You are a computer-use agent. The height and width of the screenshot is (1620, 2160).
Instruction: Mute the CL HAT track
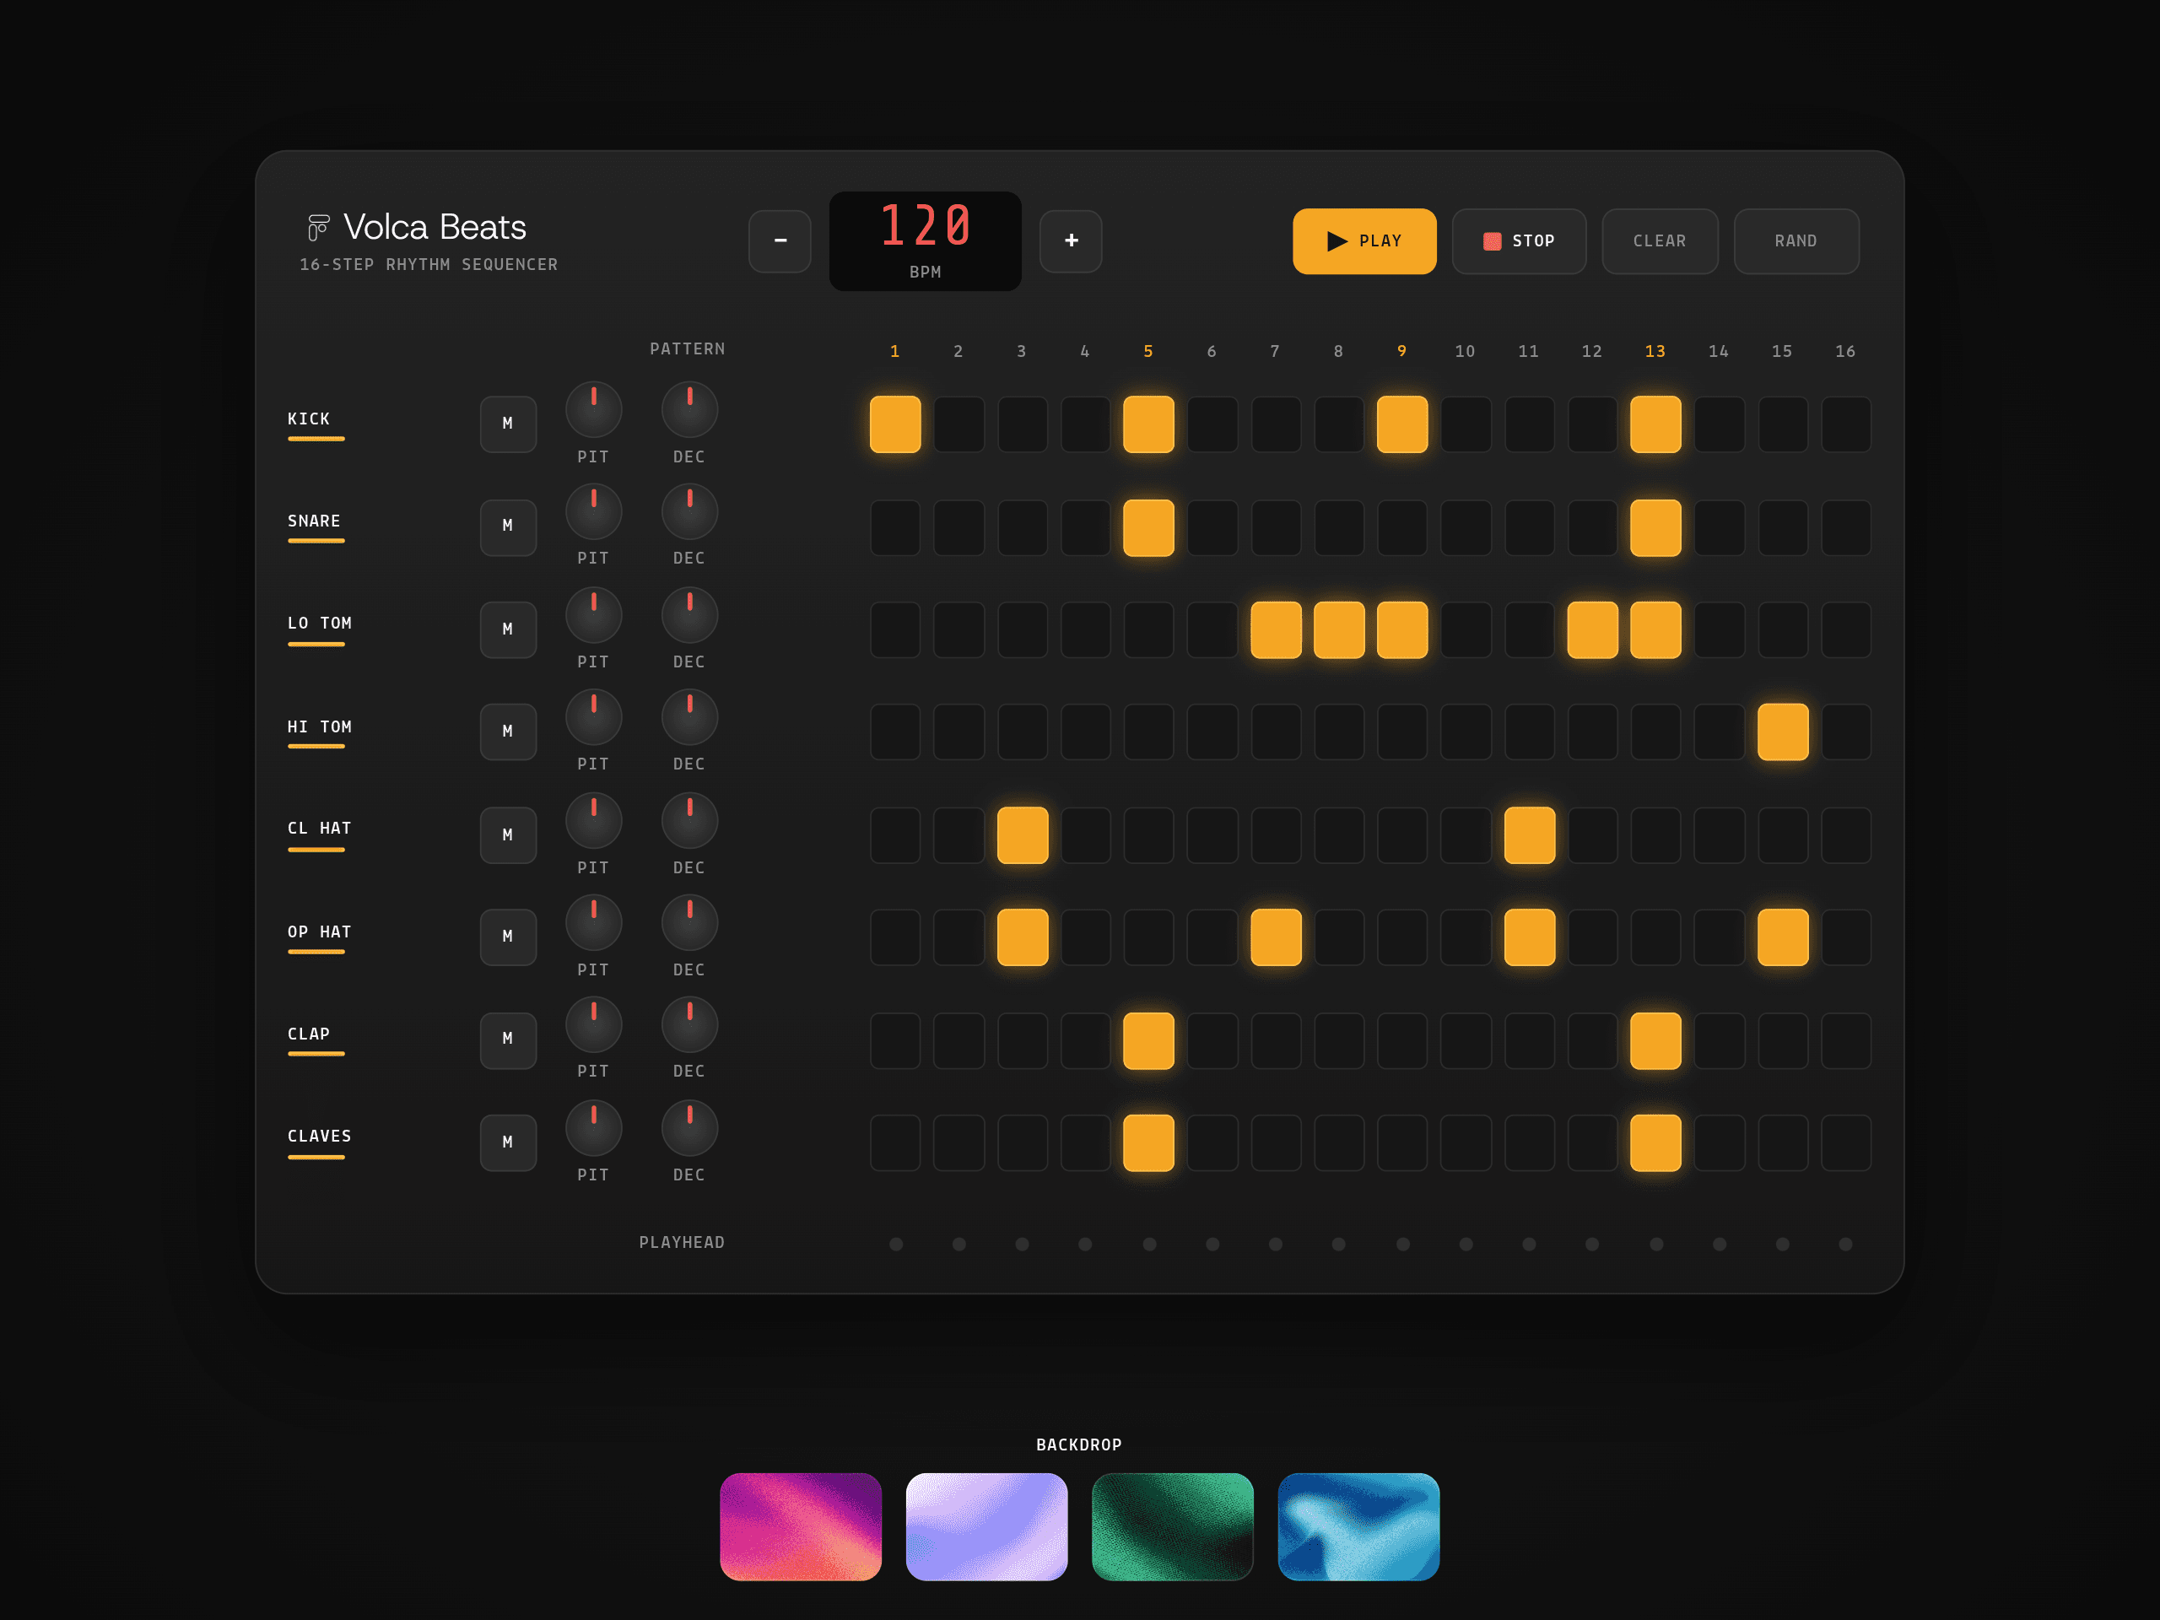pos(508,835)
